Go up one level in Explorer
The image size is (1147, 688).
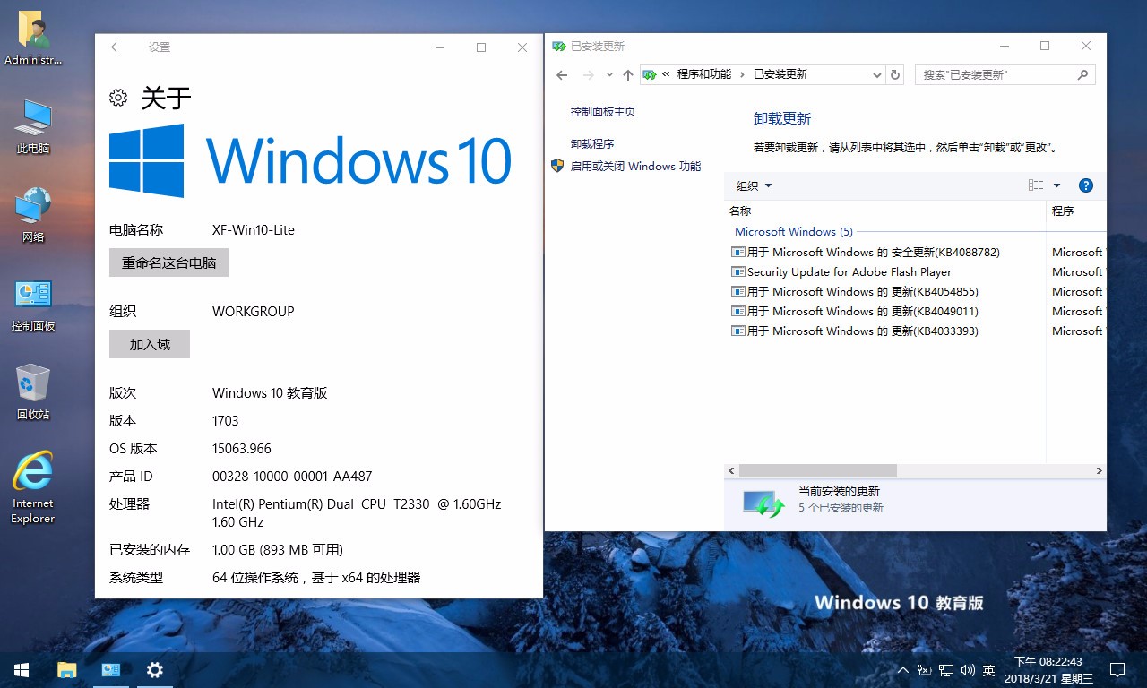627,75
